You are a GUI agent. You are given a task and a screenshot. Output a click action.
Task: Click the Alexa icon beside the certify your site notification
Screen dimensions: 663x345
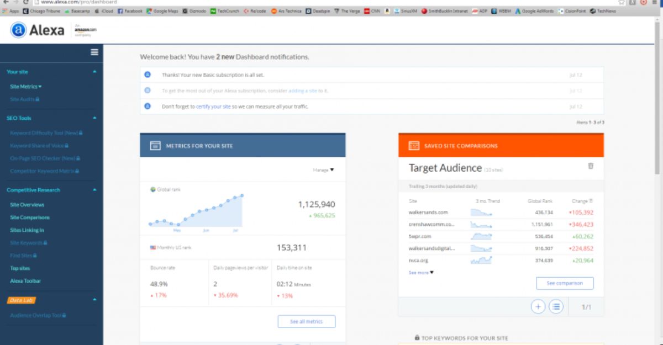pyautogui.click(x=148, y=106)
